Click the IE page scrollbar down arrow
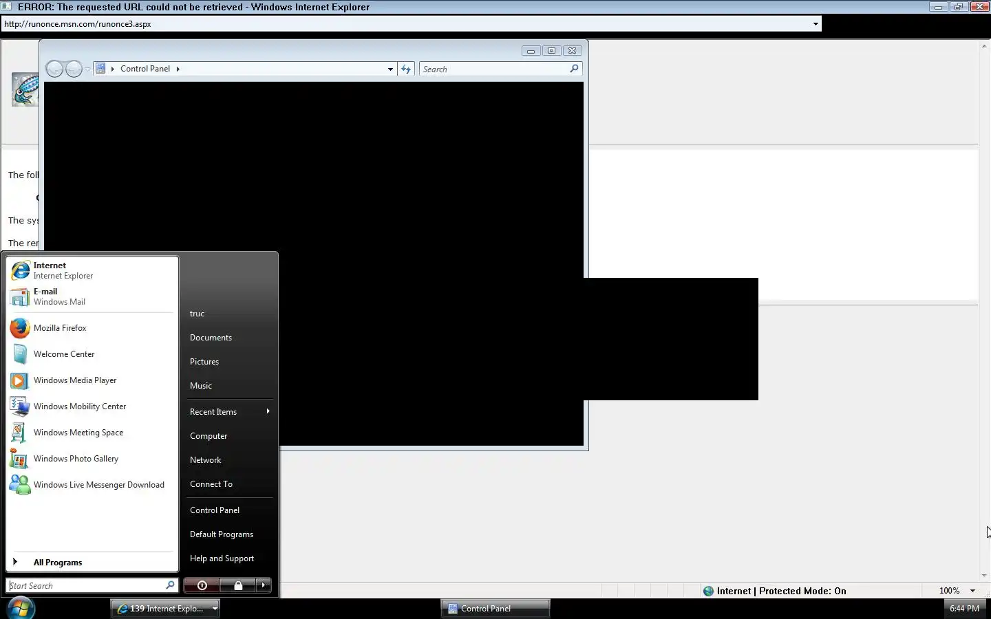This screenshot has height=619, width=991. click(984, 576)
